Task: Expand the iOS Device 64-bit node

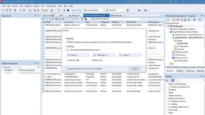Action: click(171, 52)
